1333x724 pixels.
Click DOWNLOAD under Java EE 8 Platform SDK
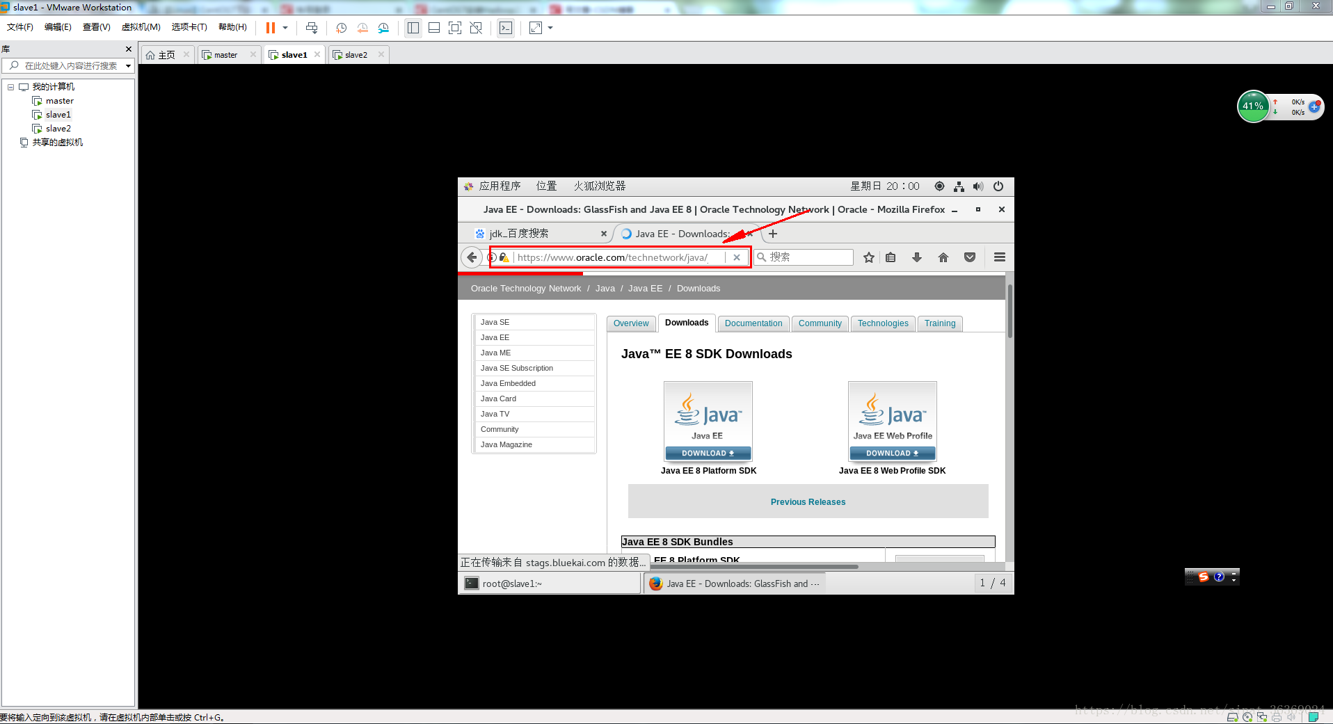(x=708, y=453)
